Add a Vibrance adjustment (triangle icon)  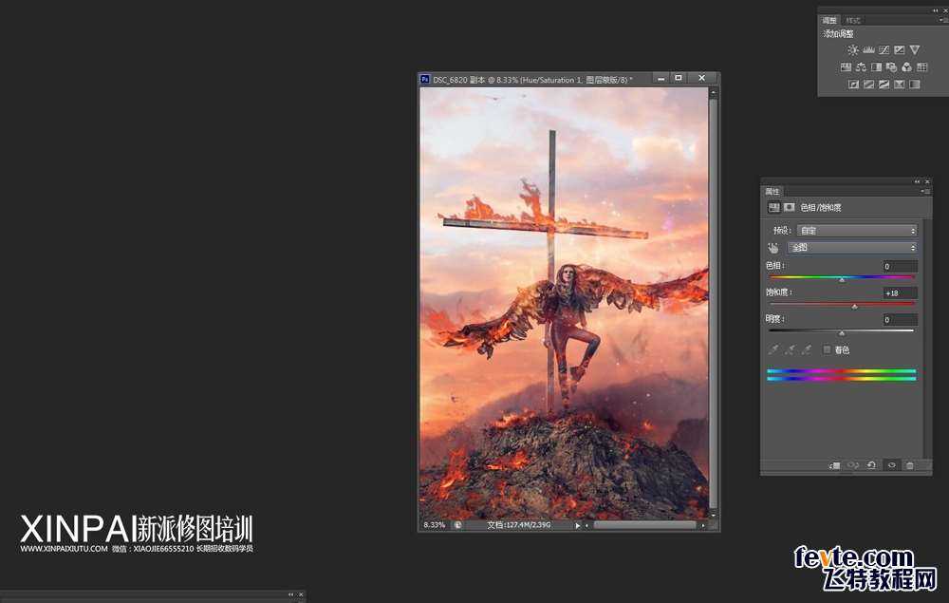pyautogui.click(x=915, y=50)
